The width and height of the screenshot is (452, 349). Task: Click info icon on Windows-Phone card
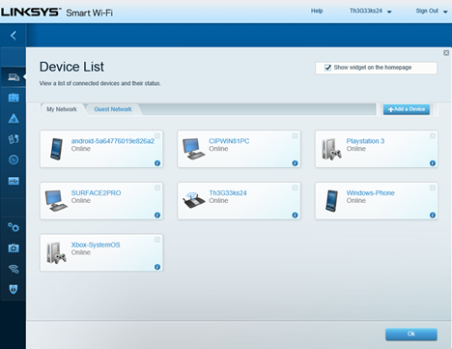pos(433,215)
